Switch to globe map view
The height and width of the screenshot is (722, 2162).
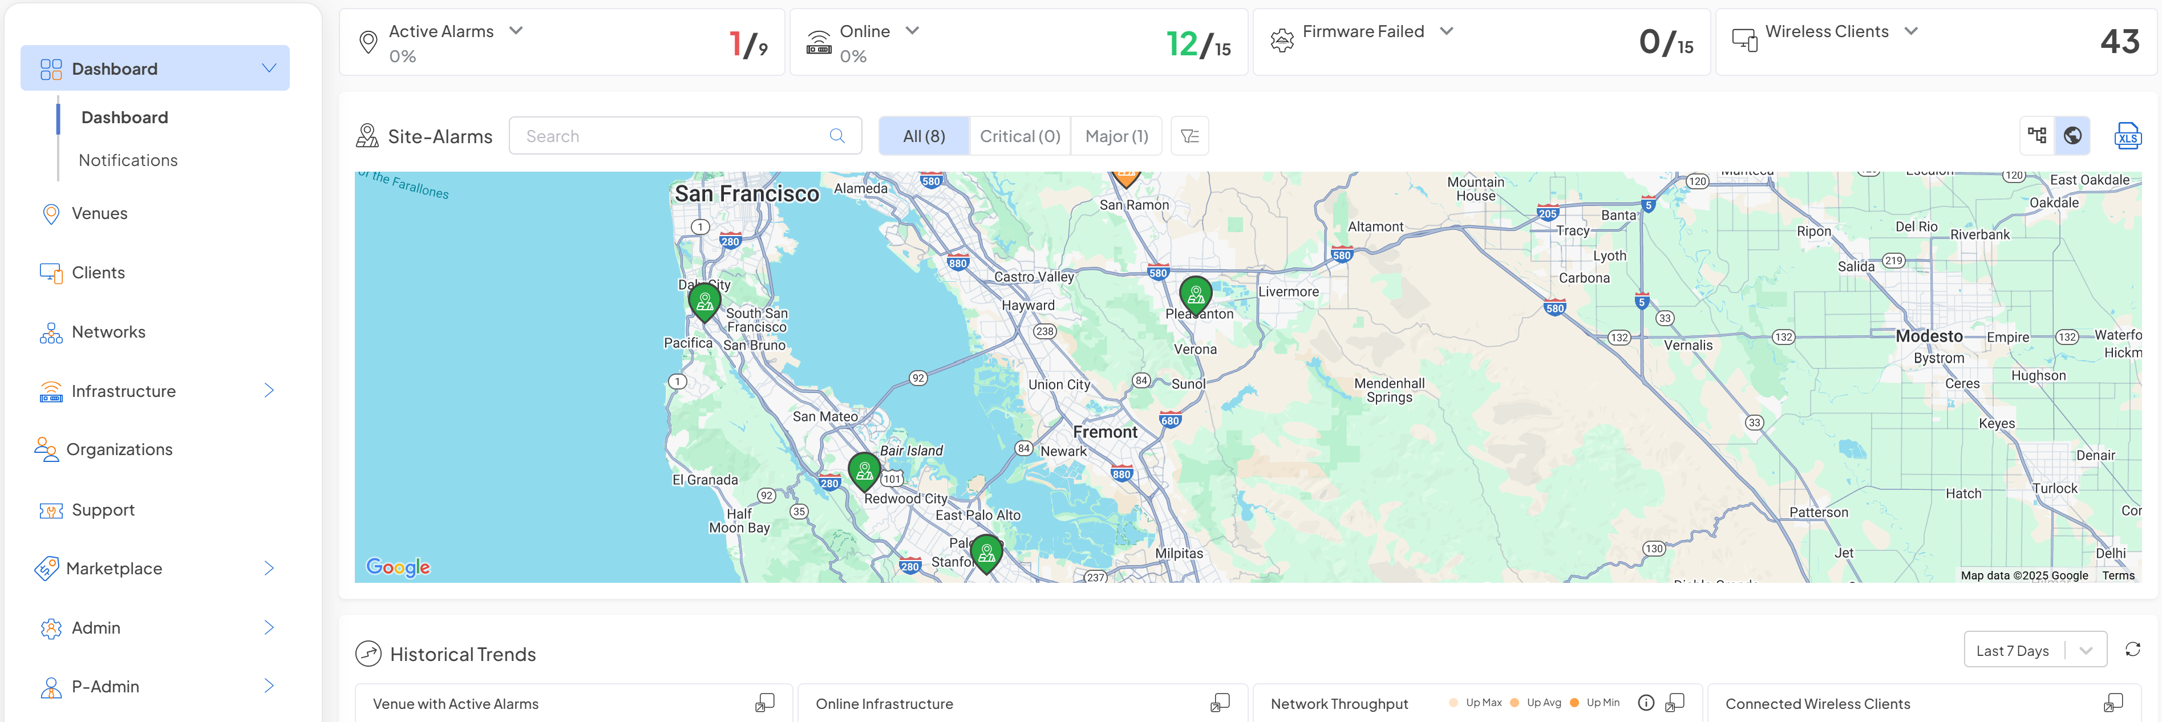point(2072,136)
